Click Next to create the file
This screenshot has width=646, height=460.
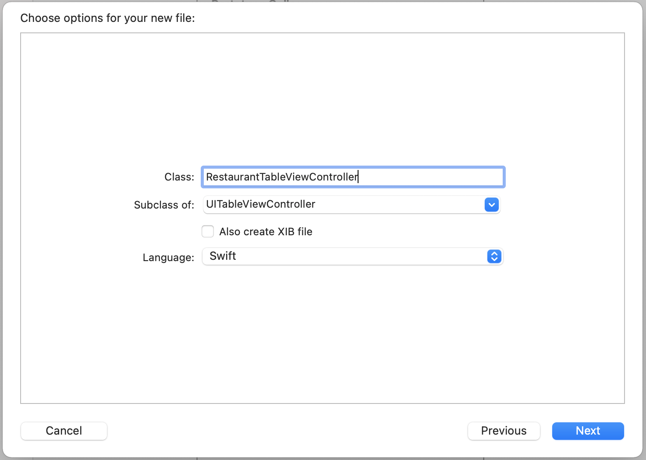pos(588,431)
